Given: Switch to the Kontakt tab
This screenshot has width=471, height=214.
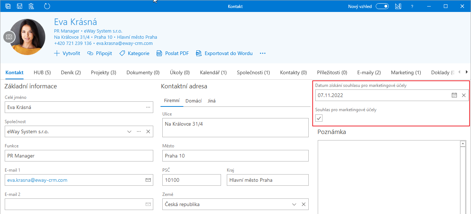Looking at the screenshot, I should (x=14, y=72).
